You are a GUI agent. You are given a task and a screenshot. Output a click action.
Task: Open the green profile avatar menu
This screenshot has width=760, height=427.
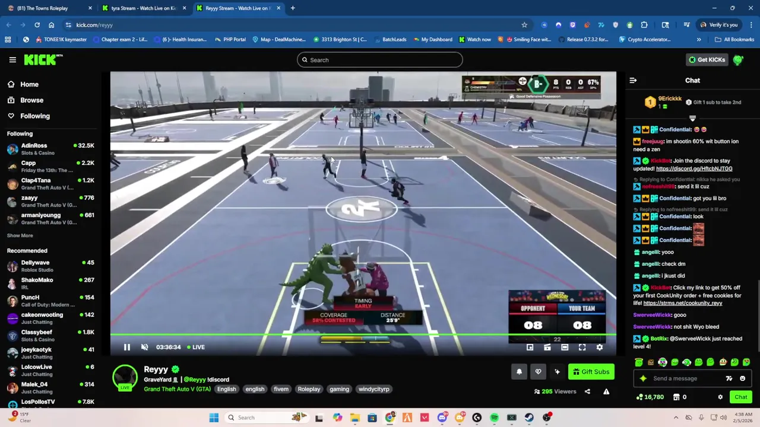point(738,60)
